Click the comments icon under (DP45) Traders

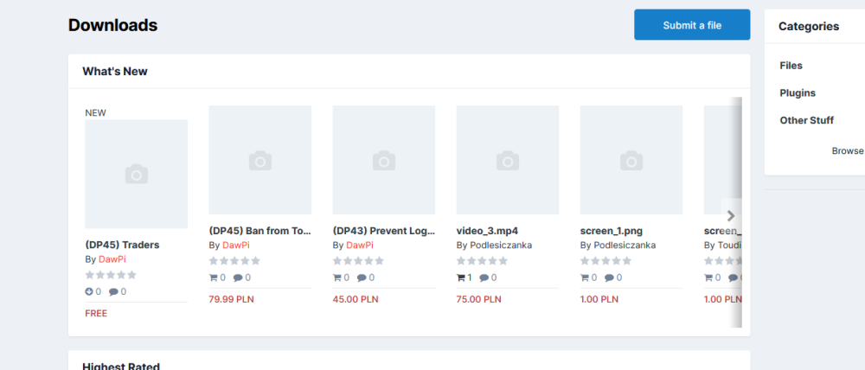click(x=113, y=291)
